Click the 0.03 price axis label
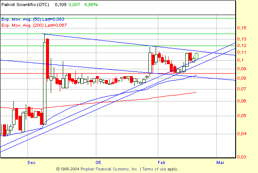Viewport: 258px width, 173px height. click(x=242, y=157)
